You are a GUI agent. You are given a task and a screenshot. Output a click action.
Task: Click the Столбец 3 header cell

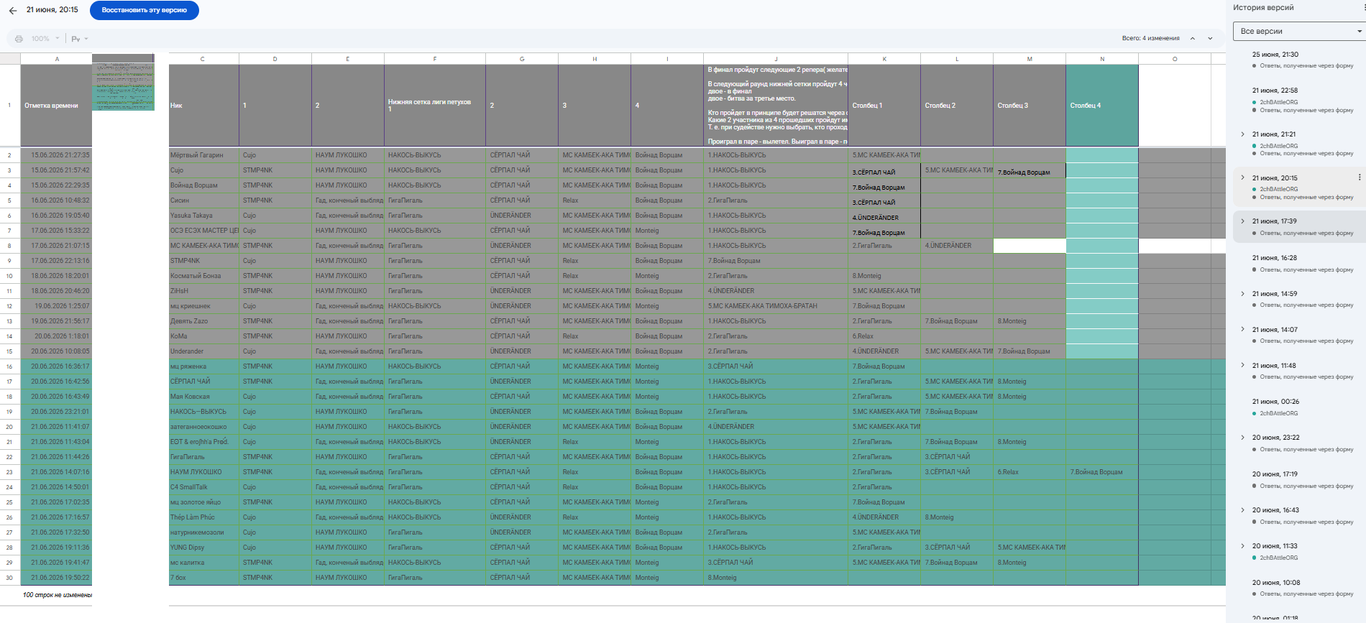(x=1030, y=106)
